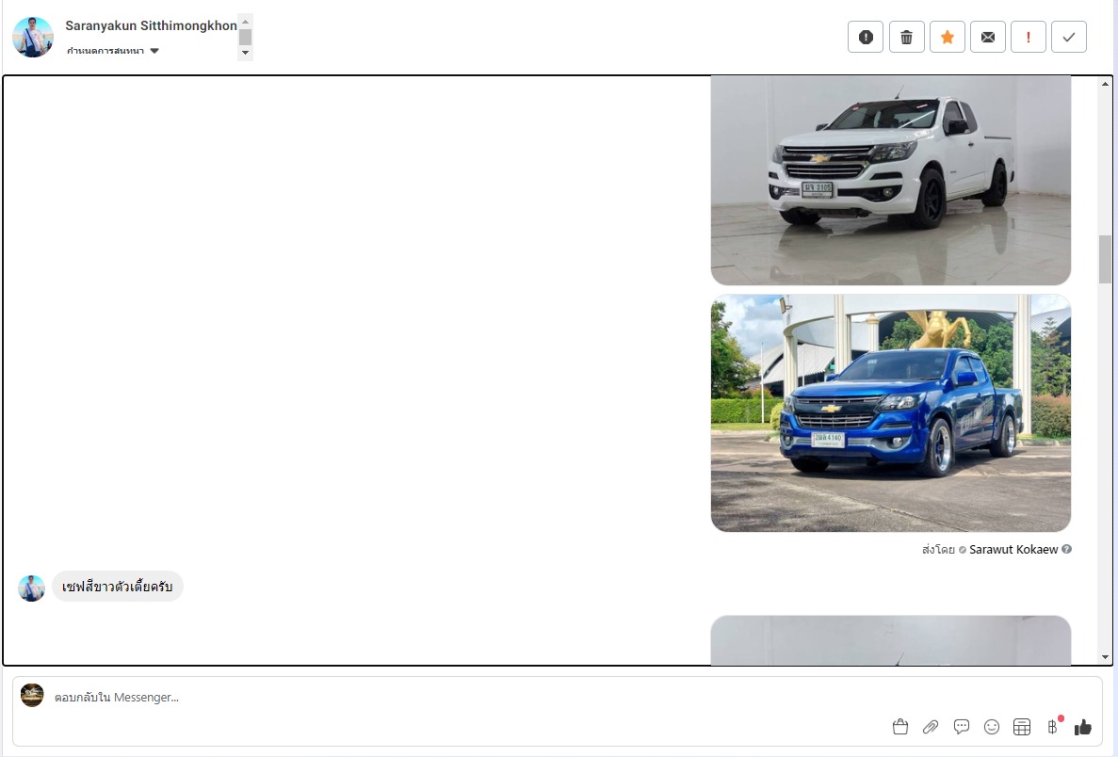Open the shopping bag products icon
This screenshot has width=1118, height=757.
[900, 727]
